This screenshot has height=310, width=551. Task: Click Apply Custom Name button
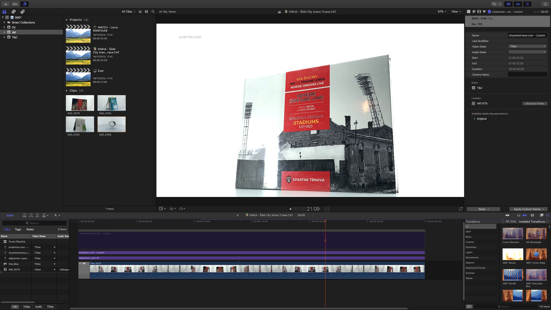point(528,209)
